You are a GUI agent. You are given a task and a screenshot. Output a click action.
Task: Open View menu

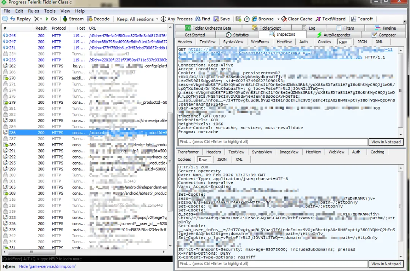(65, 11)
